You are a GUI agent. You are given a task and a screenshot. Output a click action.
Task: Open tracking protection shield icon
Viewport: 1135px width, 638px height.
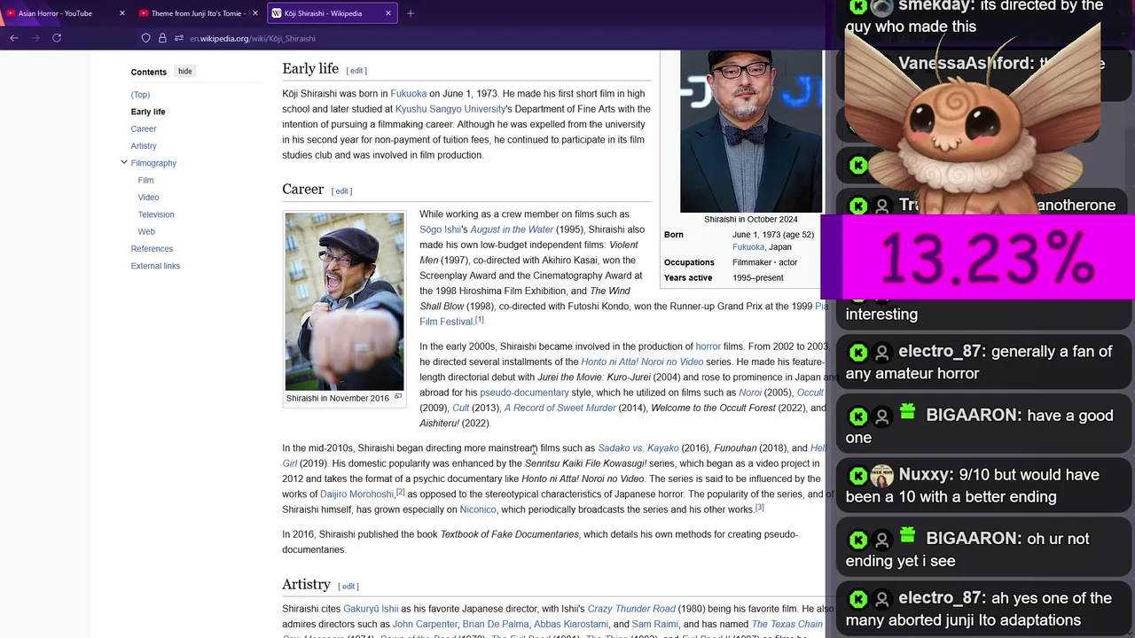[145, 38]
